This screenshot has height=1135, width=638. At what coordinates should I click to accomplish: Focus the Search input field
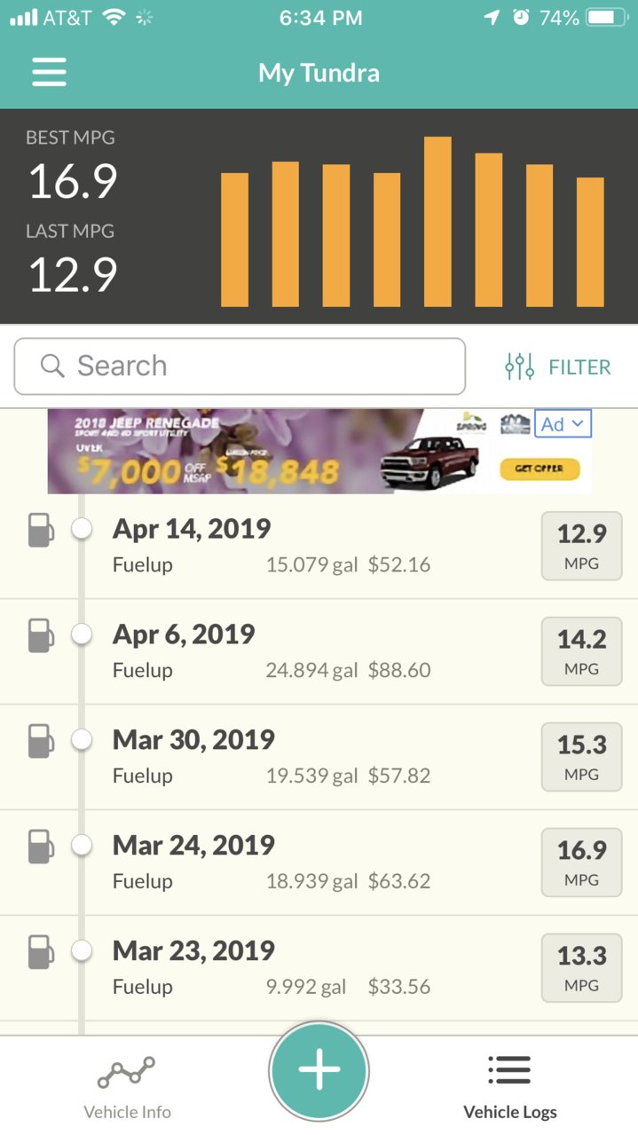coord(240,366)
